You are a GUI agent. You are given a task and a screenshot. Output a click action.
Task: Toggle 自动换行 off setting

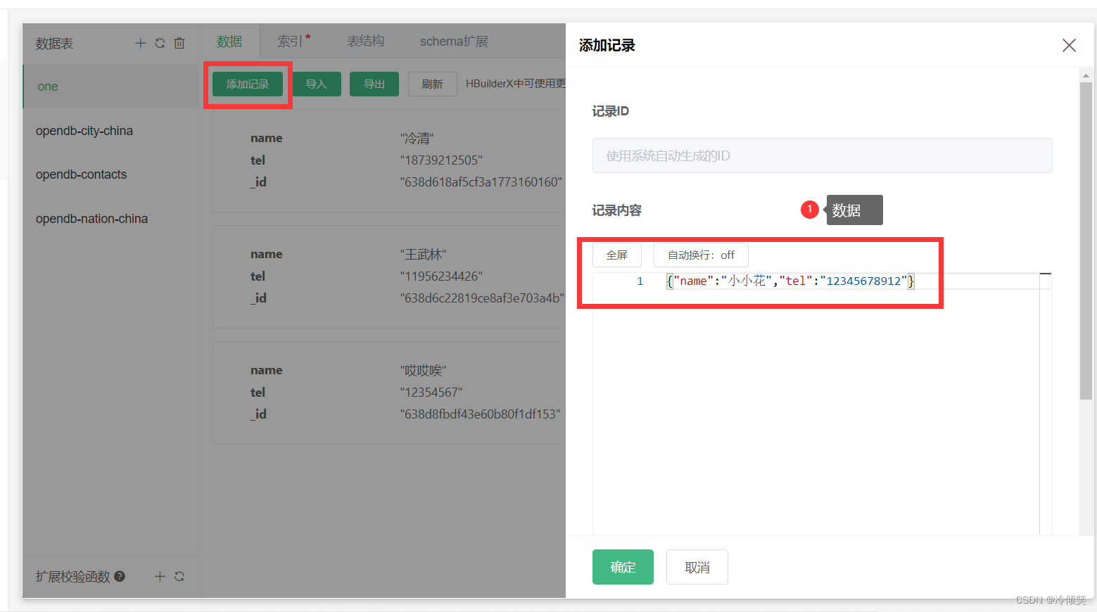tap(701, 255)
